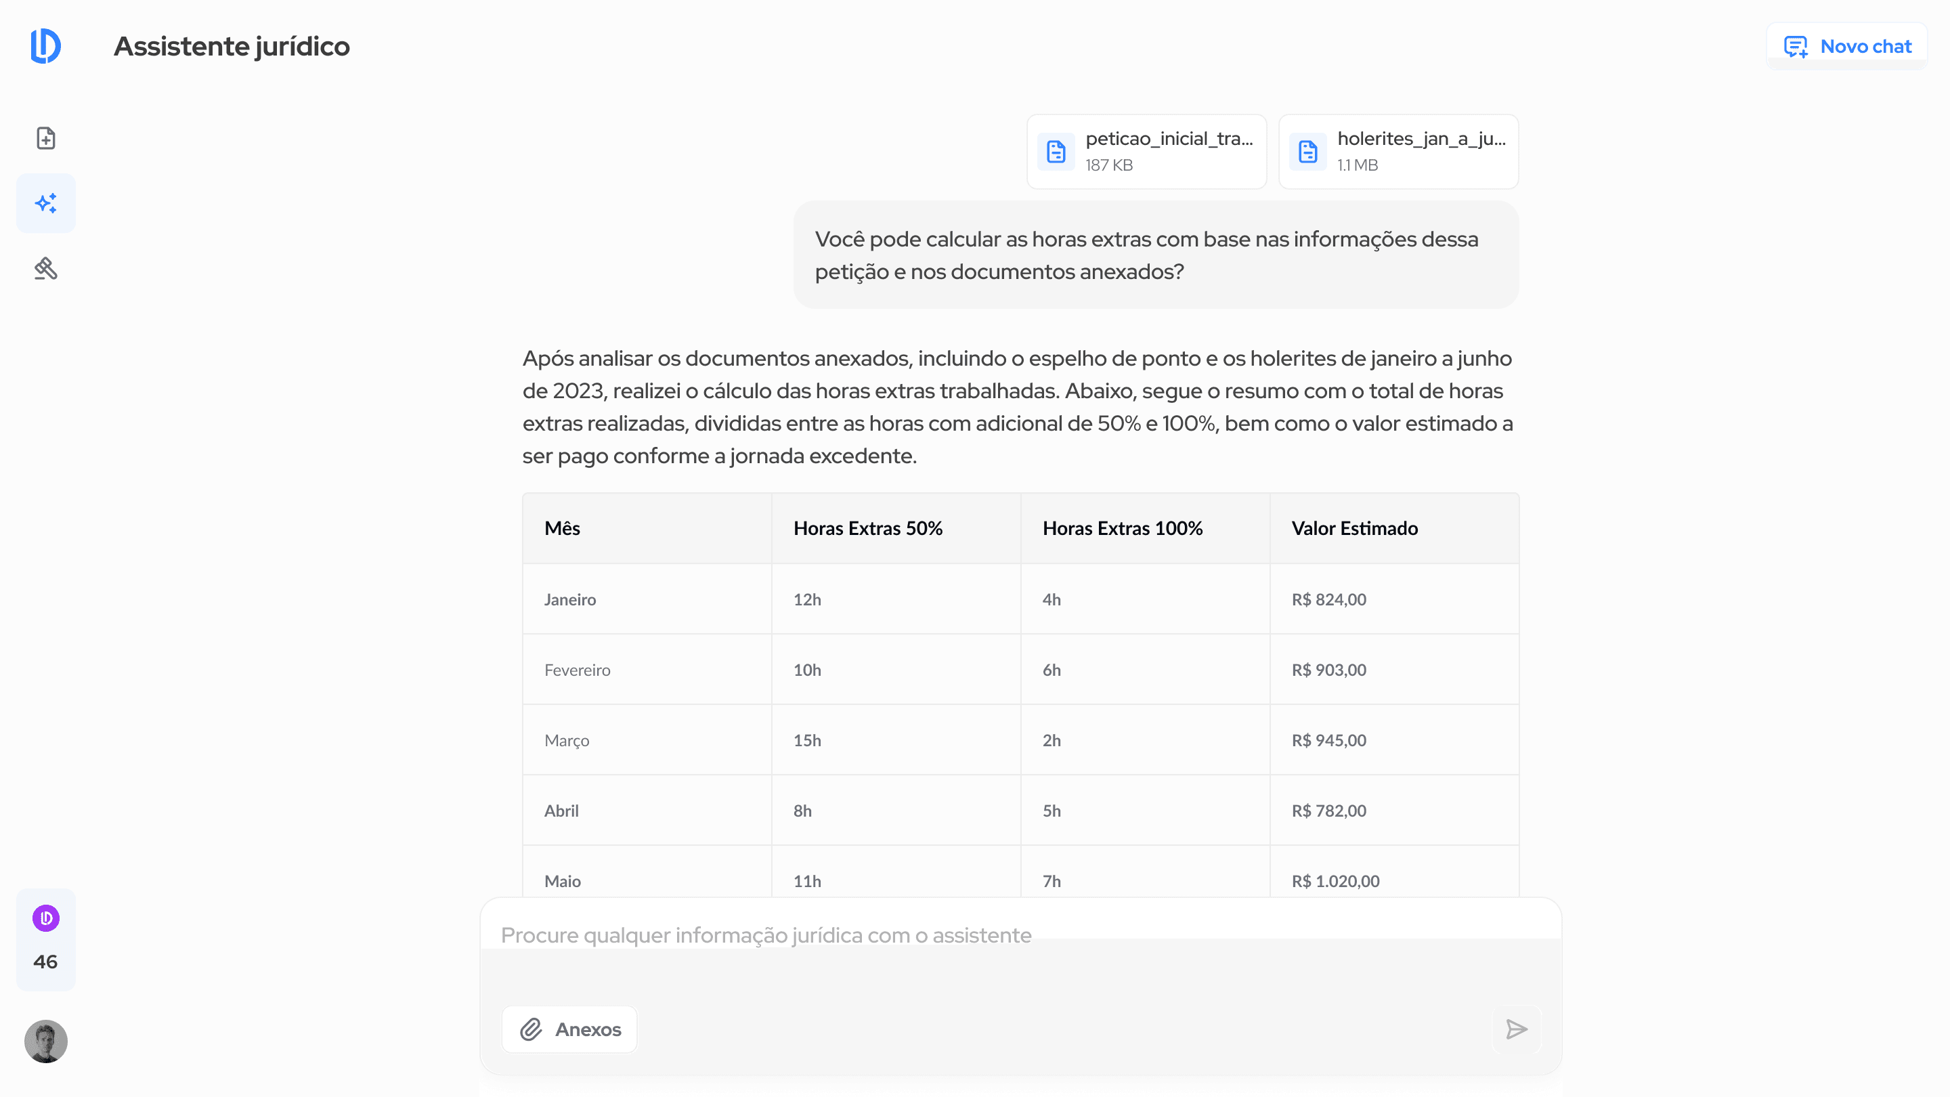Open the new document sidebar icon

click(x=45, y=137)
